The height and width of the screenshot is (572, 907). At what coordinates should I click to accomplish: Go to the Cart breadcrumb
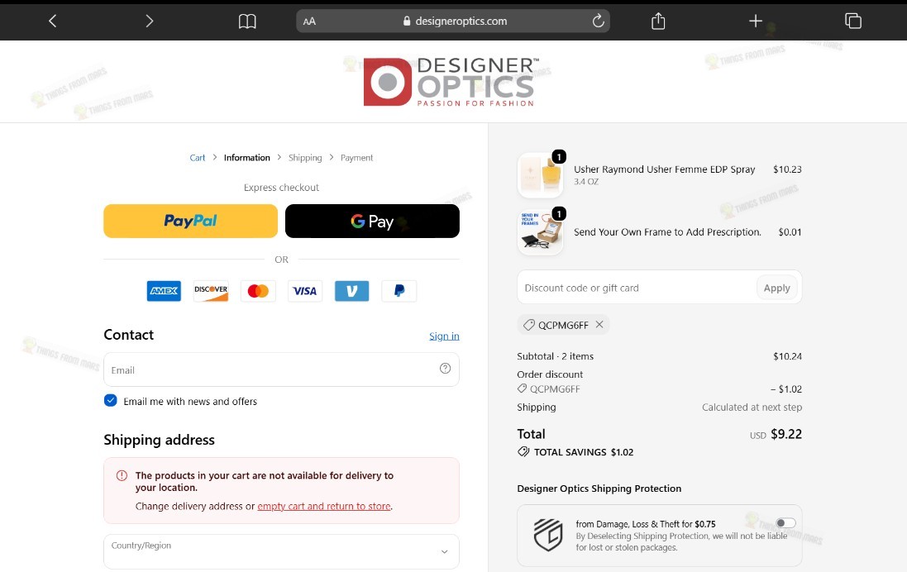pyautogui.click(x=198, y=158)
